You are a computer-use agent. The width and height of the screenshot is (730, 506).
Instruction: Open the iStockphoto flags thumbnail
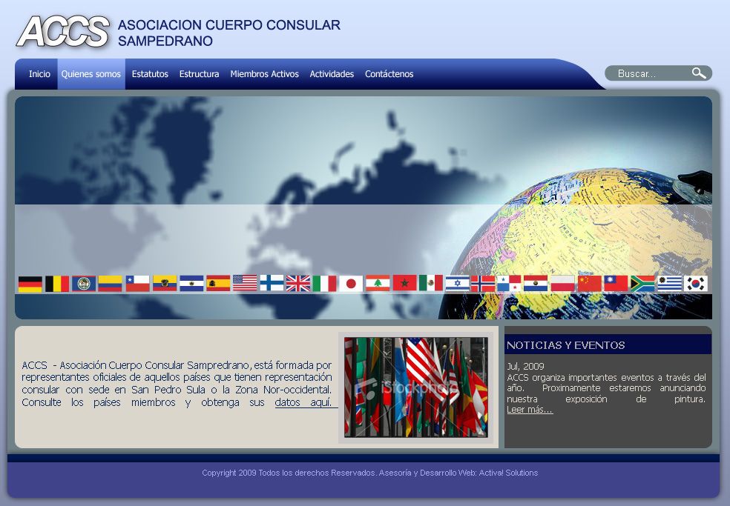pyautogui.click(x=416, y=387)
